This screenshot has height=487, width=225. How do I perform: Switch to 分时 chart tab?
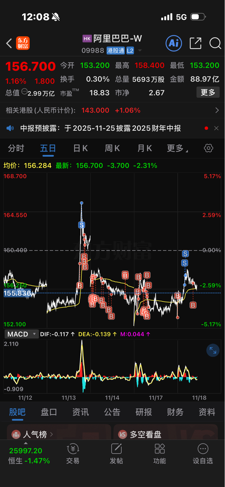(x=16, y=148)
